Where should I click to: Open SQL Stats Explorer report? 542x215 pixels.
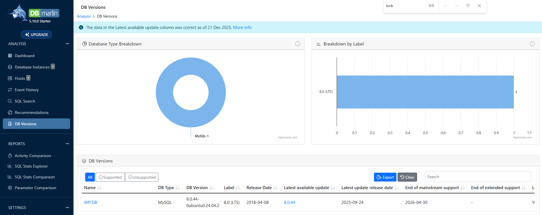coord(31,166)
